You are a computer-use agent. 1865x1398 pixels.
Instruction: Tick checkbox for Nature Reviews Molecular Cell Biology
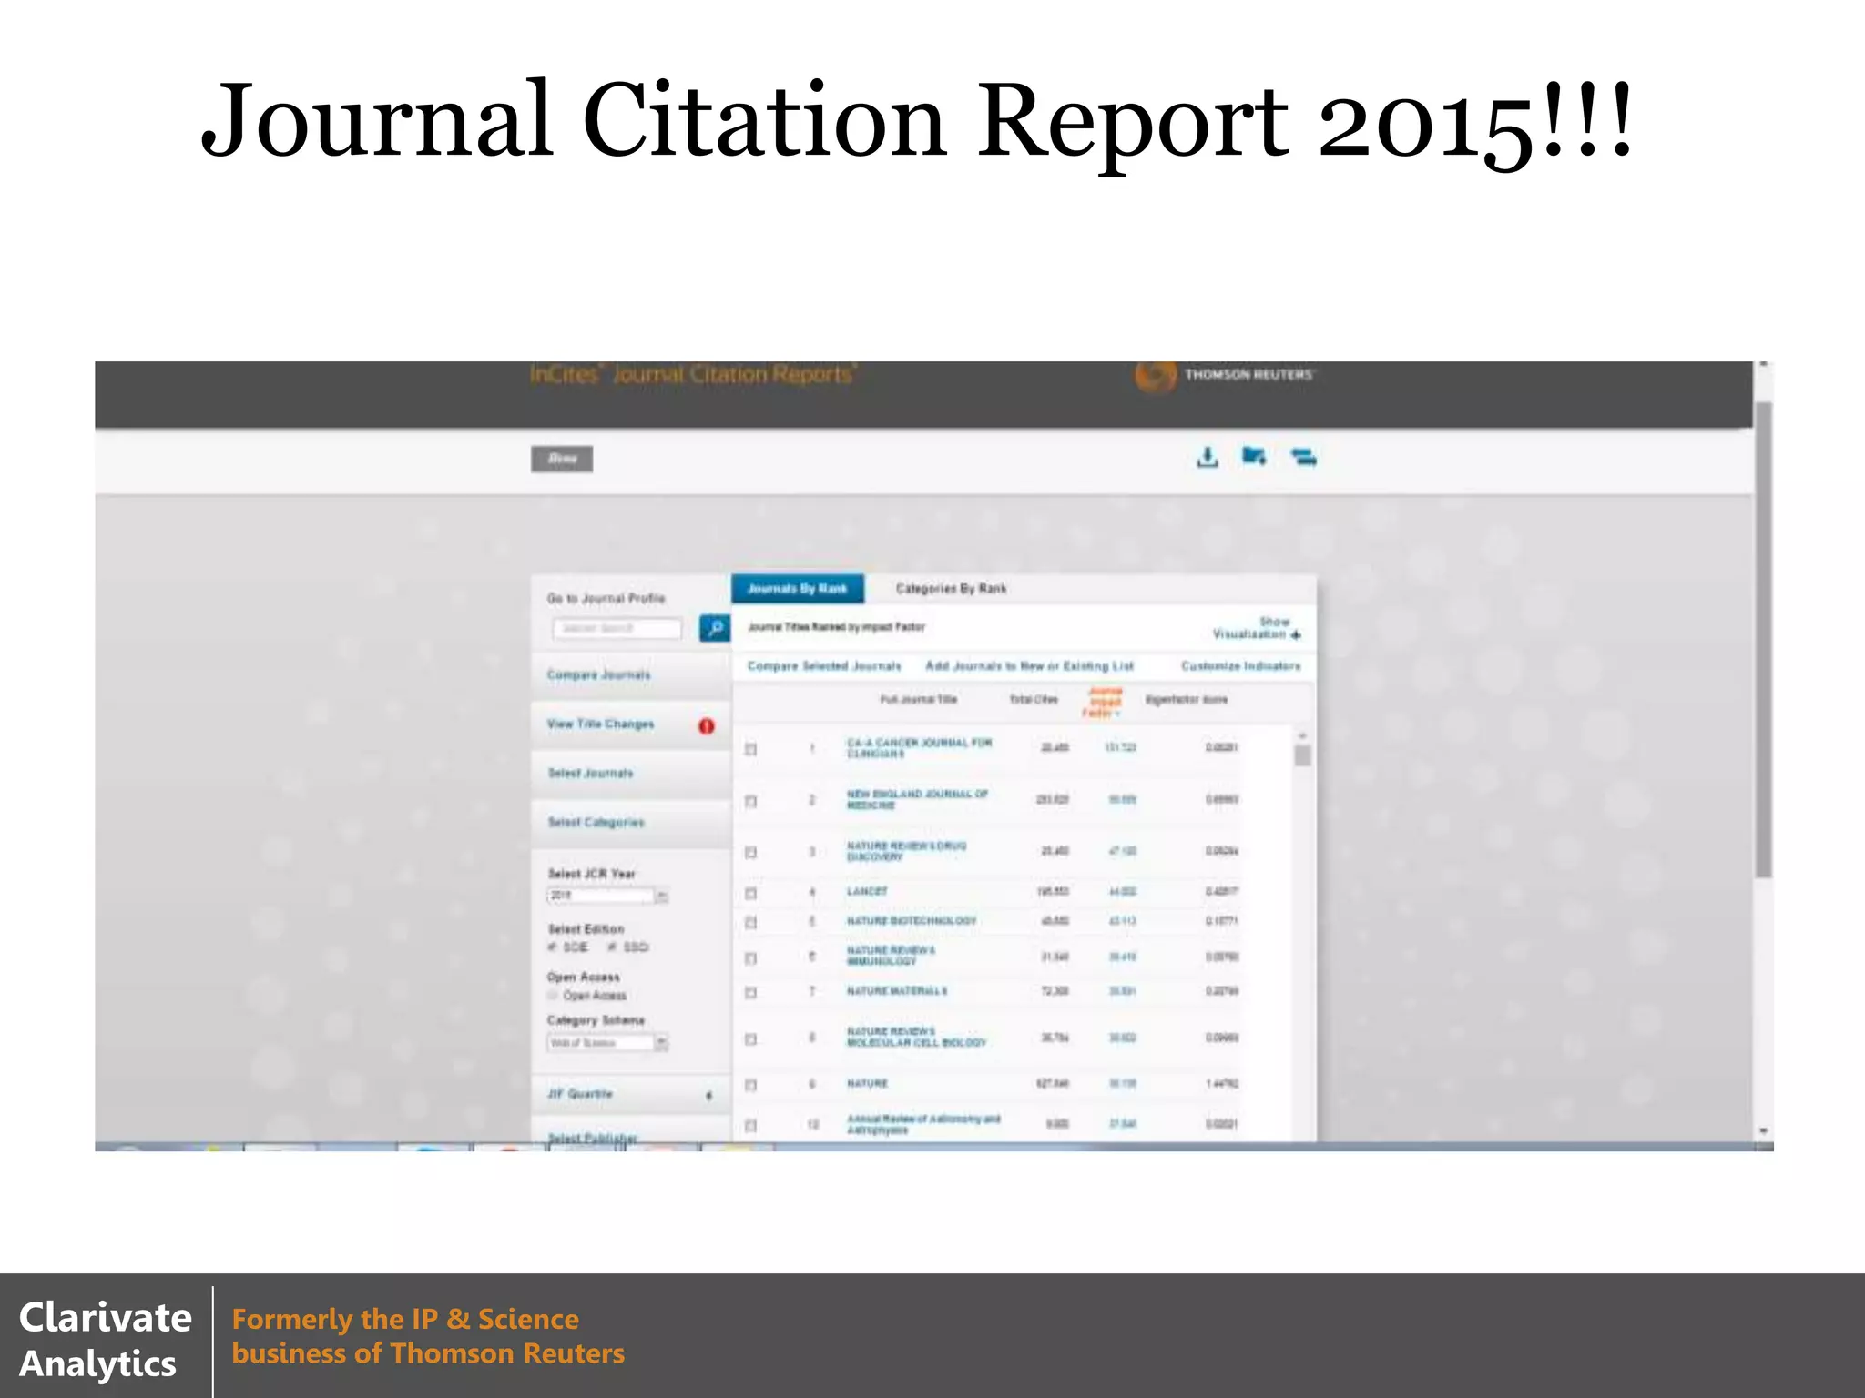pyautogui.click(x=750, y=1038)
